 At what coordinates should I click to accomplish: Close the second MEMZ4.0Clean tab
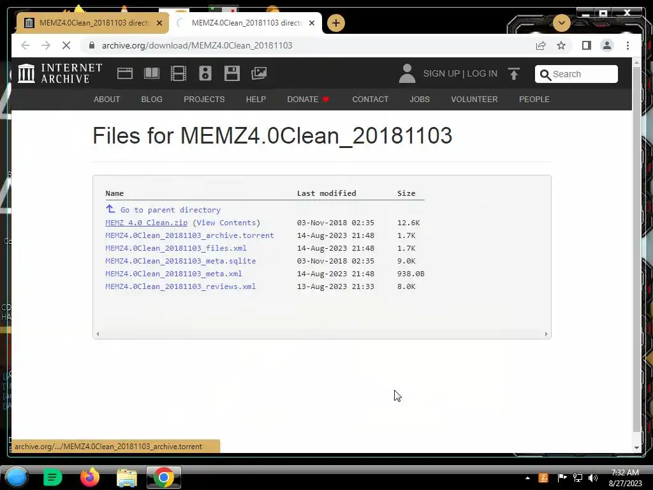[x=311, y=23]
